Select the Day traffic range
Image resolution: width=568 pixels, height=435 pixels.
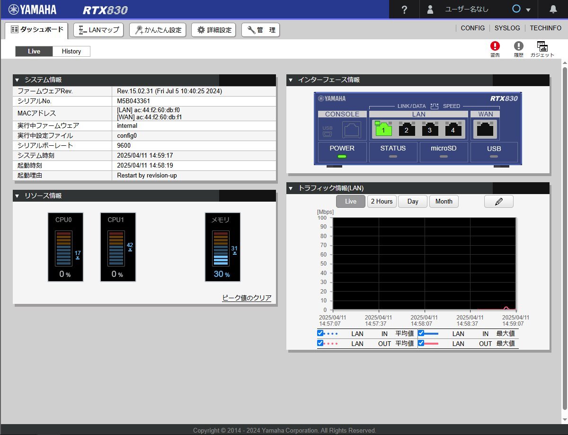coord(413,201)
